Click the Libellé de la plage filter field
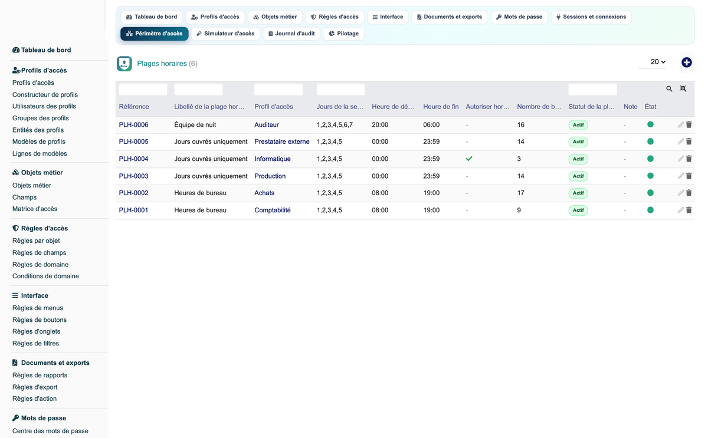This screenshot has width=708, height=438. click(x=198, y=90)
